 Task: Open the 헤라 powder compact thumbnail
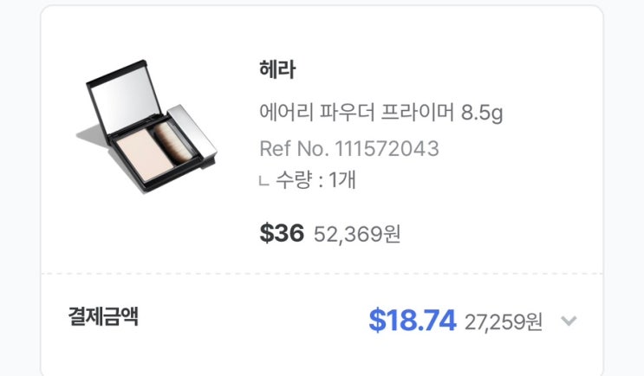click(x=146, y=126)
